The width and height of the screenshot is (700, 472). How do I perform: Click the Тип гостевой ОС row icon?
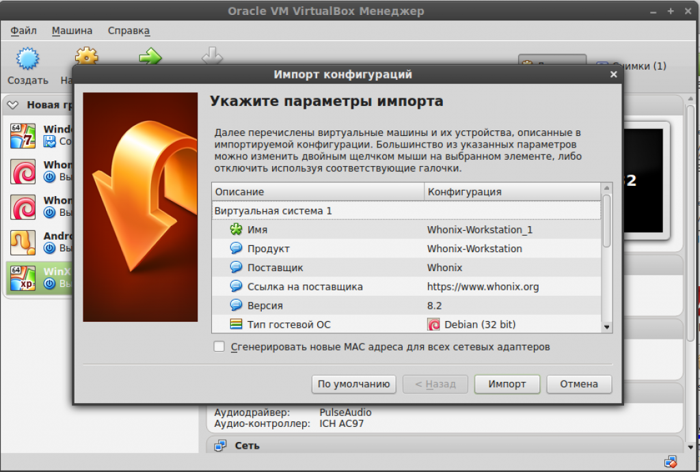pos(236,324)
